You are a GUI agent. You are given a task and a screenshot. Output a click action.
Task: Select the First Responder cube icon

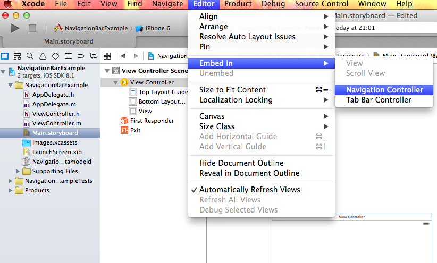pyautogui.click(x=124, y=121)
